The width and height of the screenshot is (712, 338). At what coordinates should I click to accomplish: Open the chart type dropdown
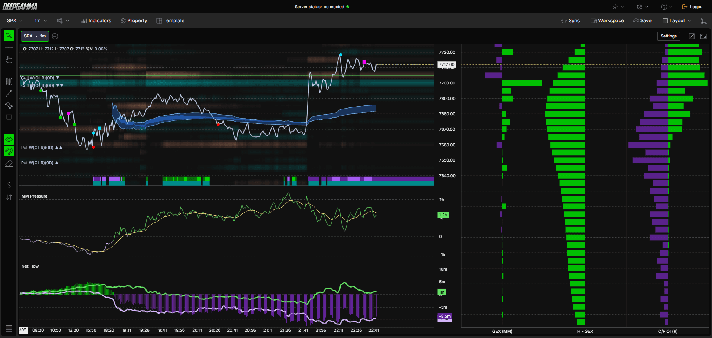pyautogui.click(x=63, y=21)
